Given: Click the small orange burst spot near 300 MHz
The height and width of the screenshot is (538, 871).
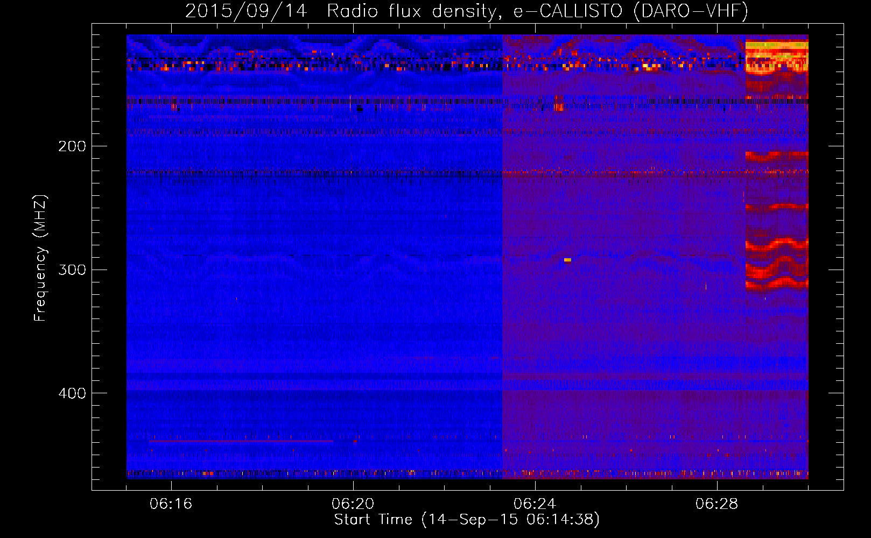Looking at the screenshot, I should pos(567,260).
